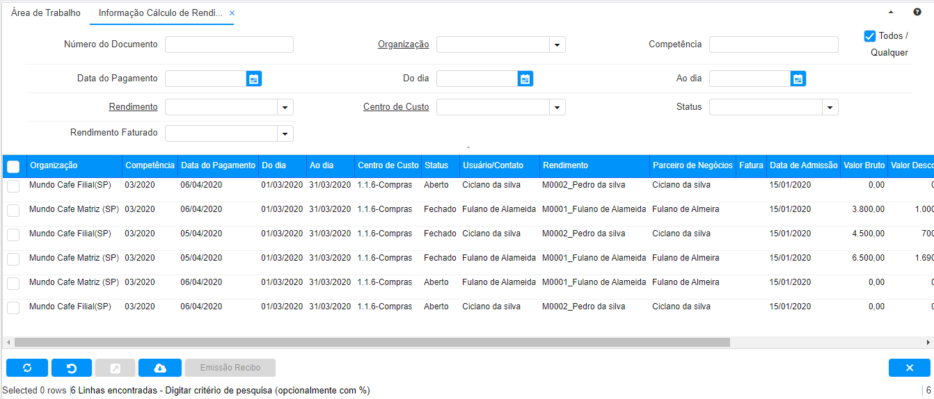The width and height of the screenshot is (934, 399).
Task: Click the Emissão Recibo button
Action: tap(230, 368)
